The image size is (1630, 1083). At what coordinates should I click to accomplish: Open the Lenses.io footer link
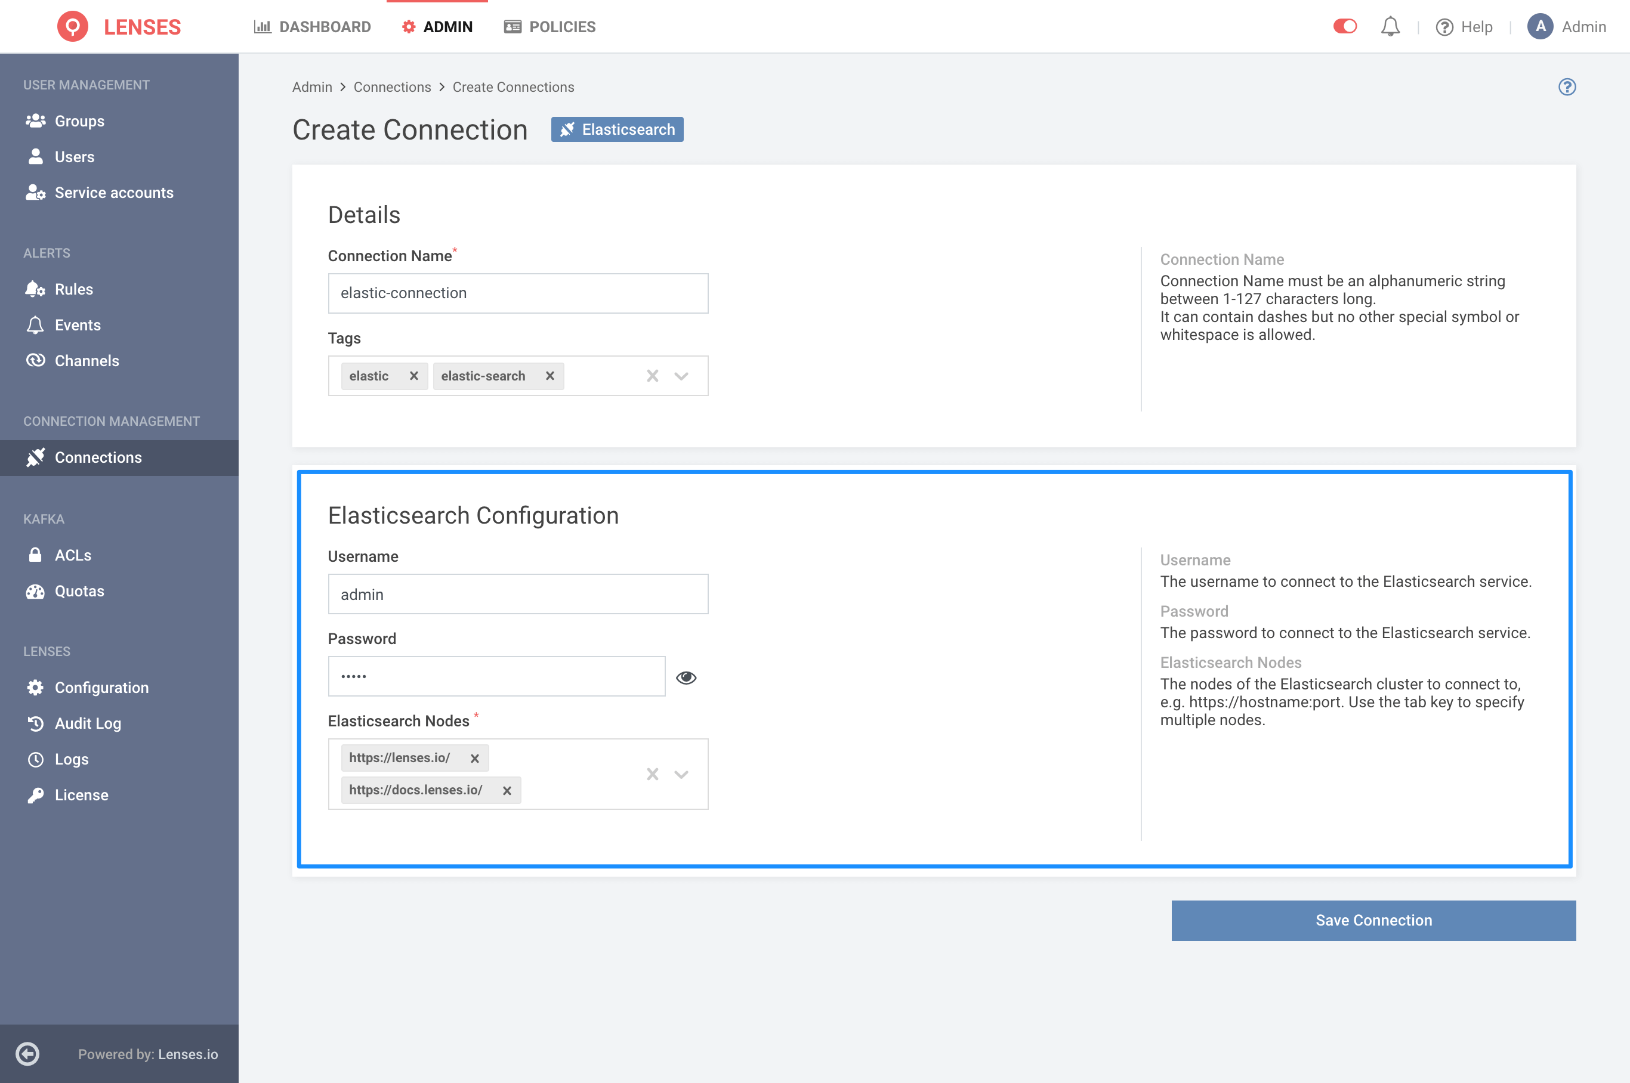point(188,1054)
